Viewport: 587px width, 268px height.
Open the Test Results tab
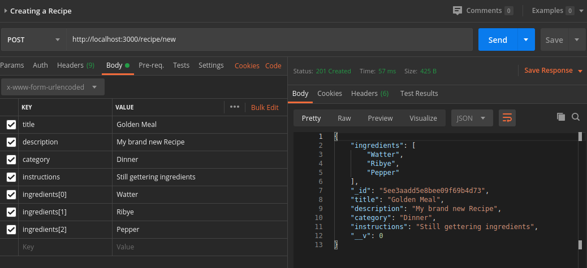pyautogui.click(x=419, y=93)
